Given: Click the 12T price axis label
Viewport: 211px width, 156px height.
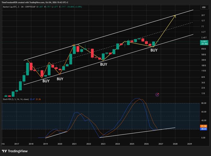Looking at the screenshot, I should tap(203, 21).
